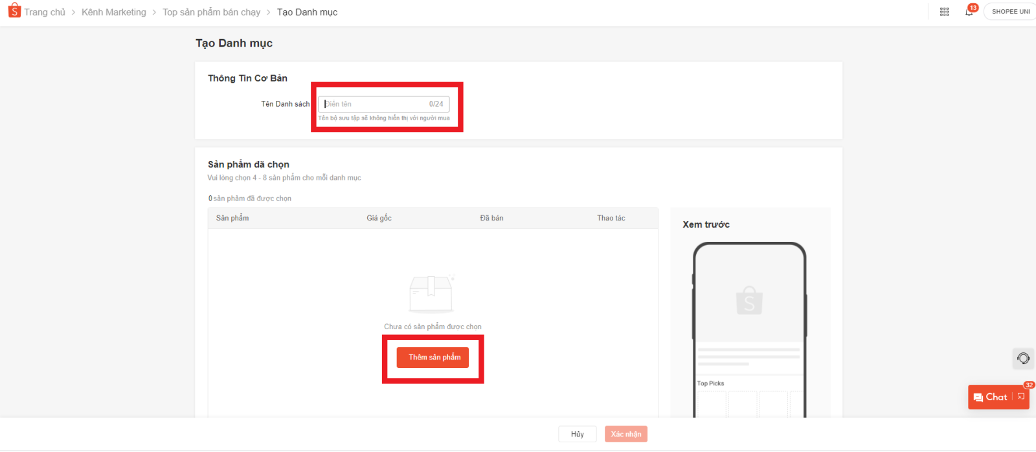Navigate to Kênh Marketing breadcrumb
Screen dimensions: 1036x452
pos(114,12)
